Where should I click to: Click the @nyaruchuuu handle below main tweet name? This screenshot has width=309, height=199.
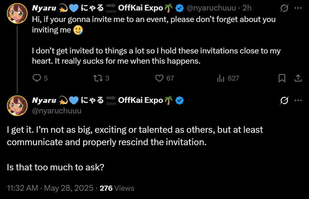click(57, 111)
